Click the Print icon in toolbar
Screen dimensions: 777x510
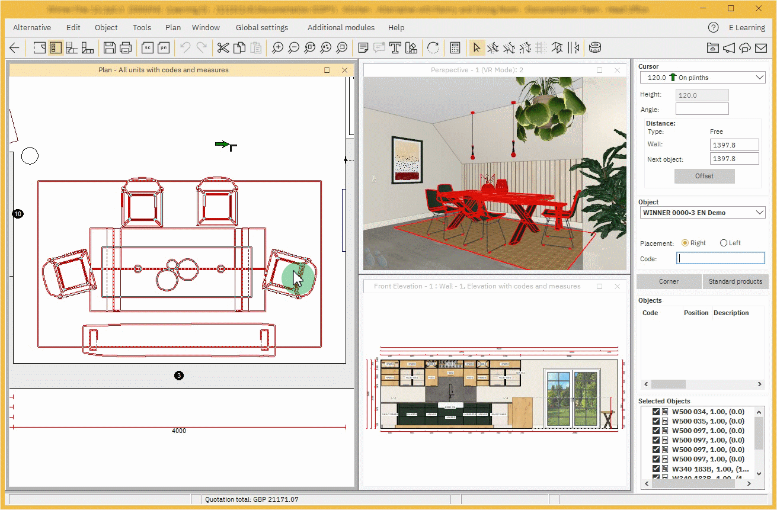(126, 48)
